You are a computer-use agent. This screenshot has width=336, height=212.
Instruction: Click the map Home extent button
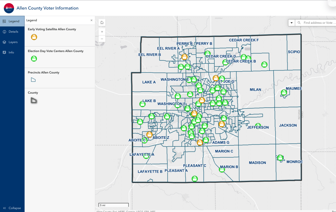coord(102,23)
